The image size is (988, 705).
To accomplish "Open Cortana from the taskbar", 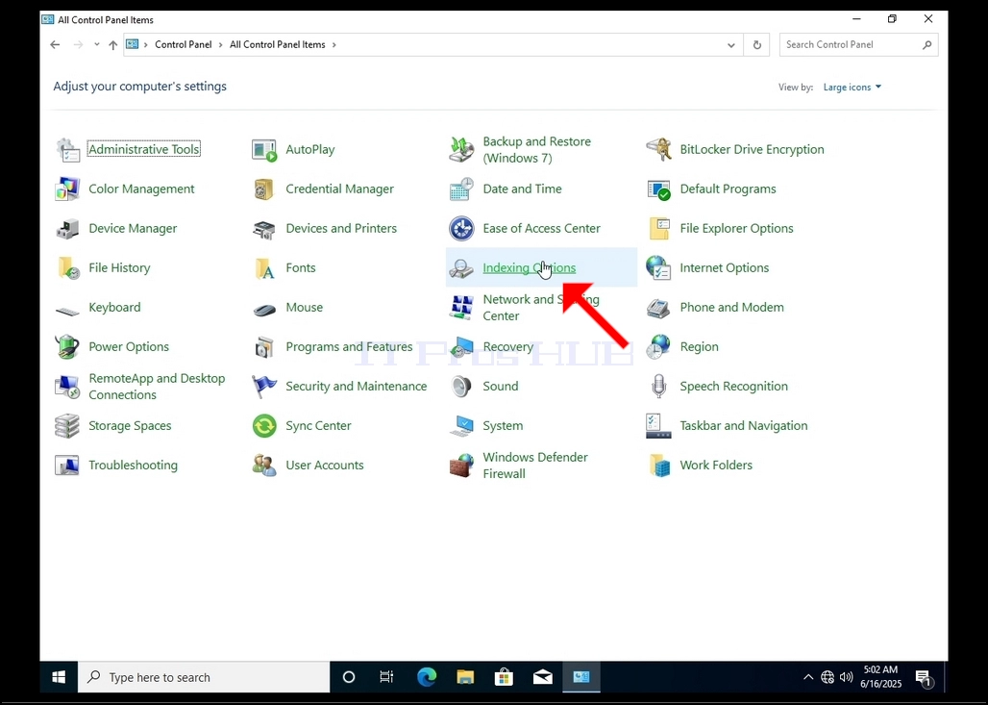I will pos(349,677).
